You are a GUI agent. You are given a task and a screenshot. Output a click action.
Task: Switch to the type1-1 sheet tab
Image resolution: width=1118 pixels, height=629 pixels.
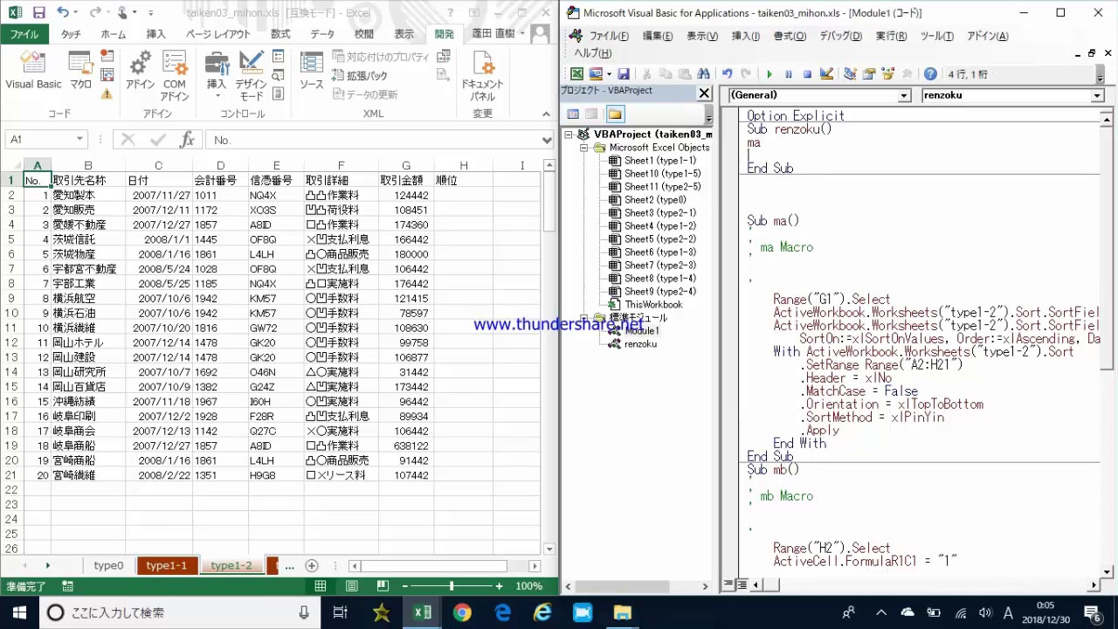click(166, 565)
